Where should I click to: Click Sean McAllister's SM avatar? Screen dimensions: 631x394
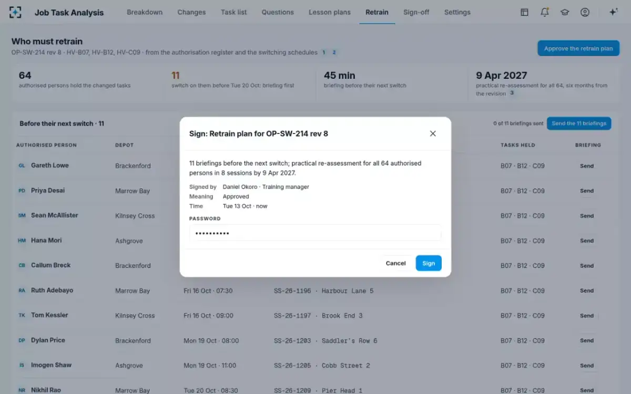pos(22,215)
